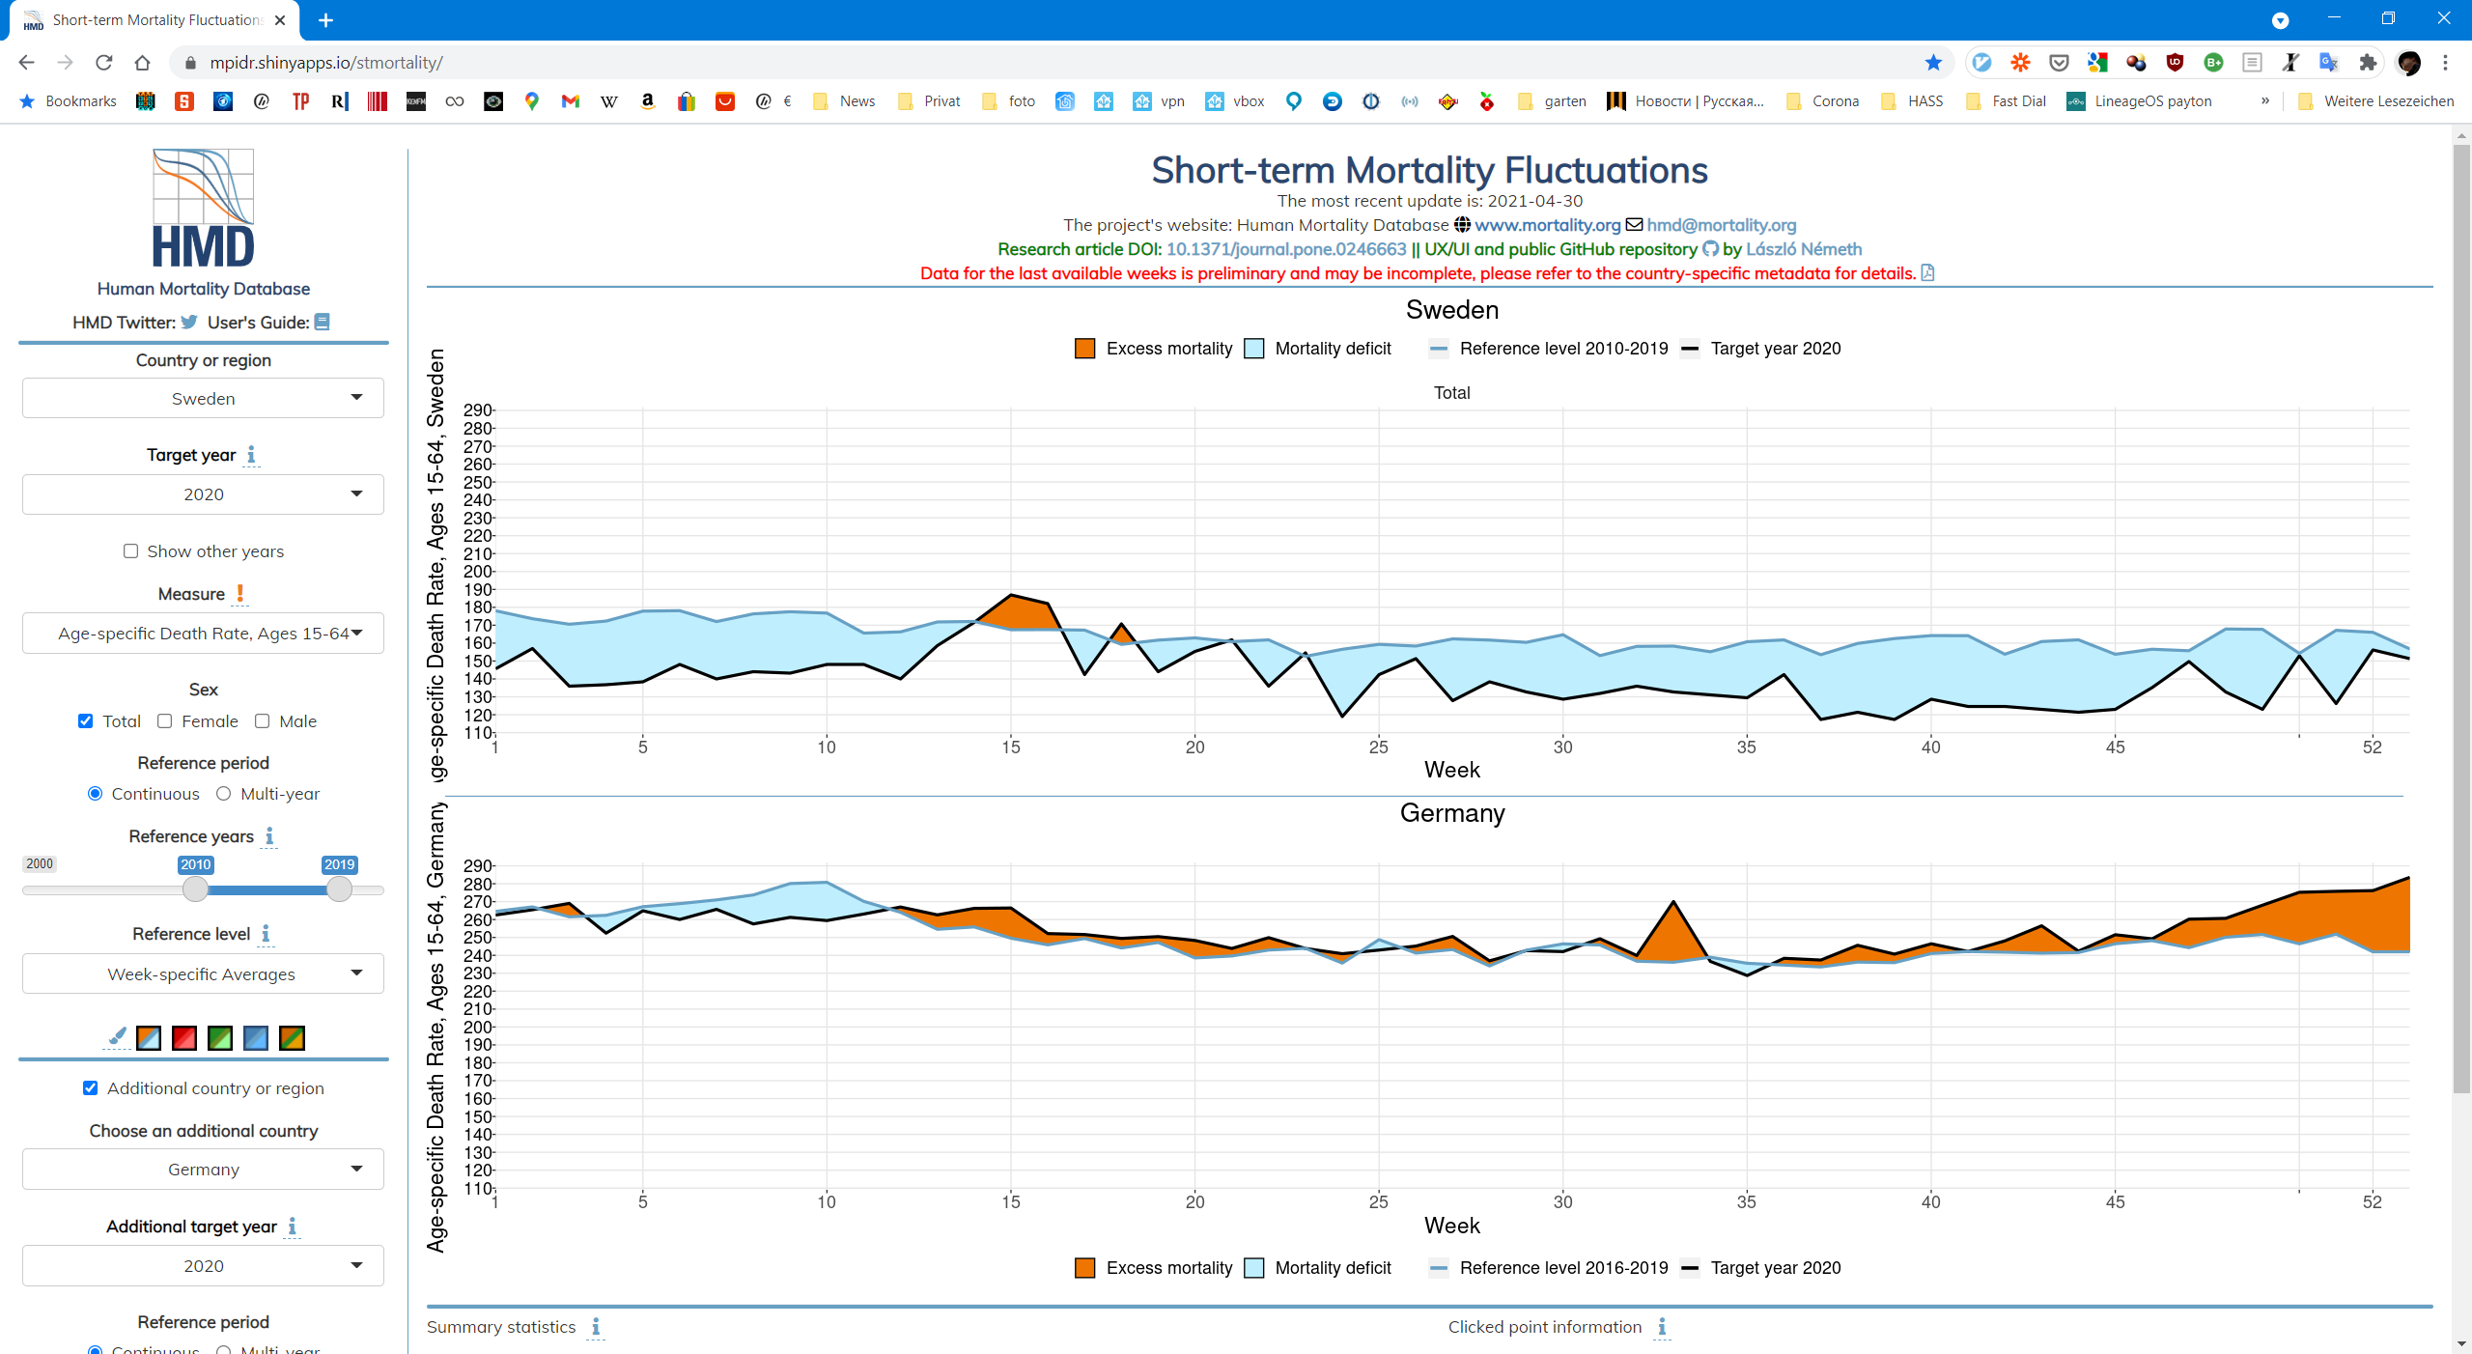2472x1354 pixels.
Task: Click the Clicked point information info icon
Action: [x=1662, y=1327]
